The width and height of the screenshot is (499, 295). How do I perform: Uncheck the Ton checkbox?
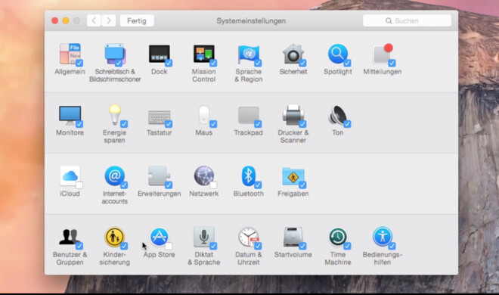(x=347, y=124)
